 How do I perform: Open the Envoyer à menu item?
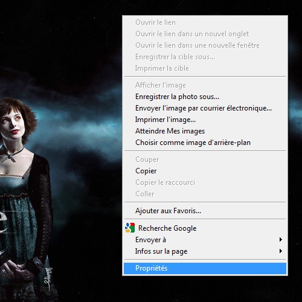(x=205, y=240)
